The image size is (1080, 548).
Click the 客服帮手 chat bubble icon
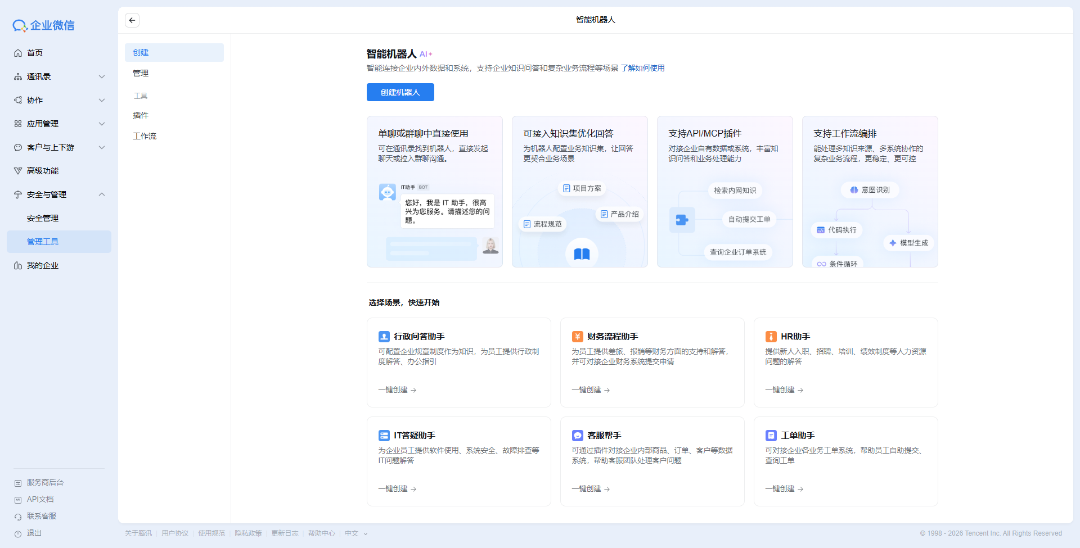[578, 436]
